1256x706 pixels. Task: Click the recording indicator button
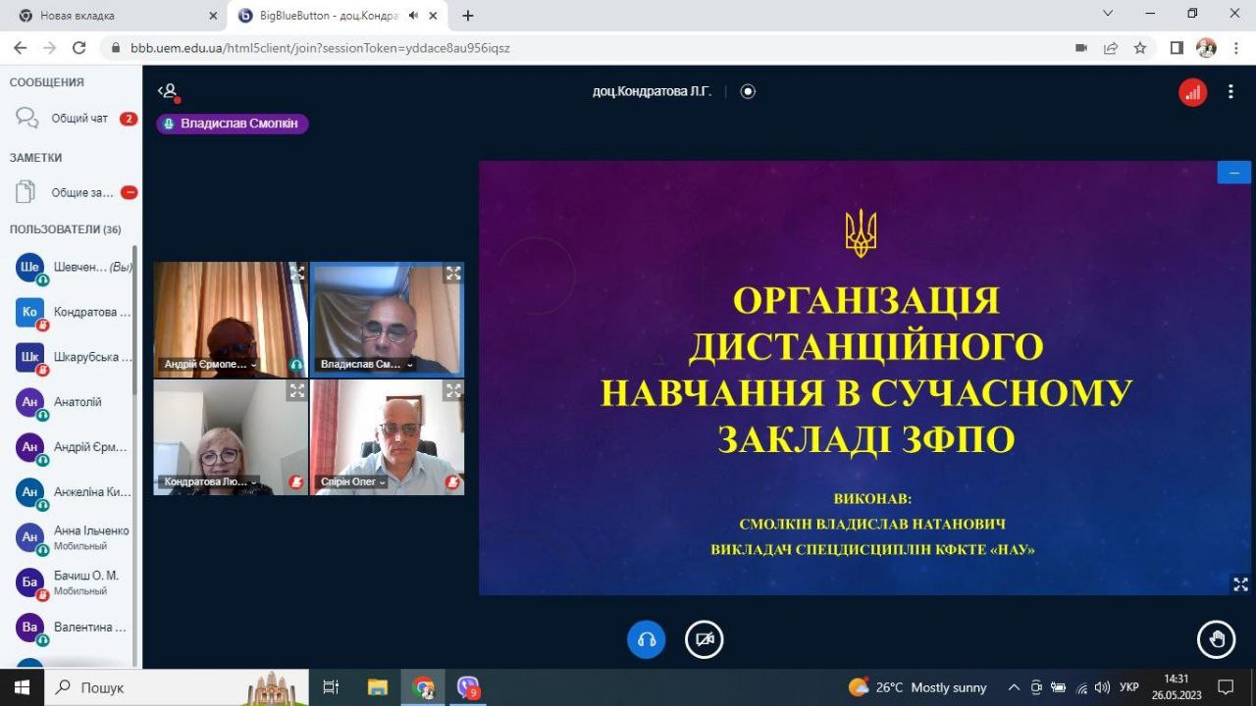748,91
